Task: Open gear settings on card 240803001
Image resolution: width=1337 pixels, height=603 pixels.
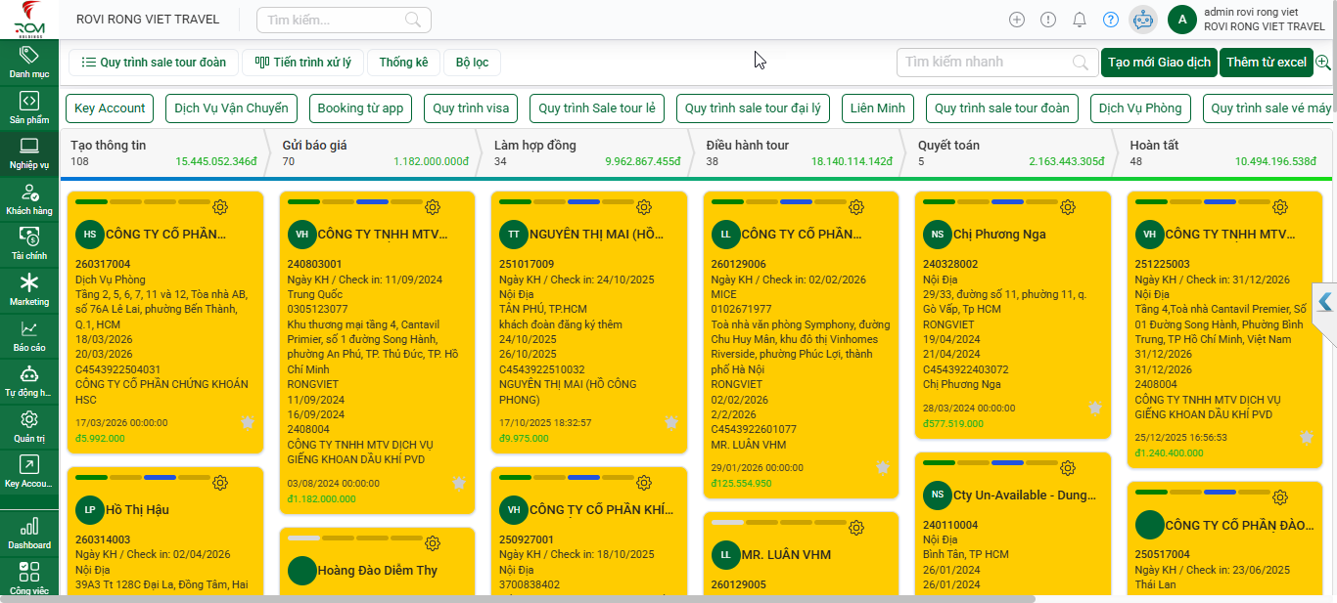Action: tap(433, 207)
